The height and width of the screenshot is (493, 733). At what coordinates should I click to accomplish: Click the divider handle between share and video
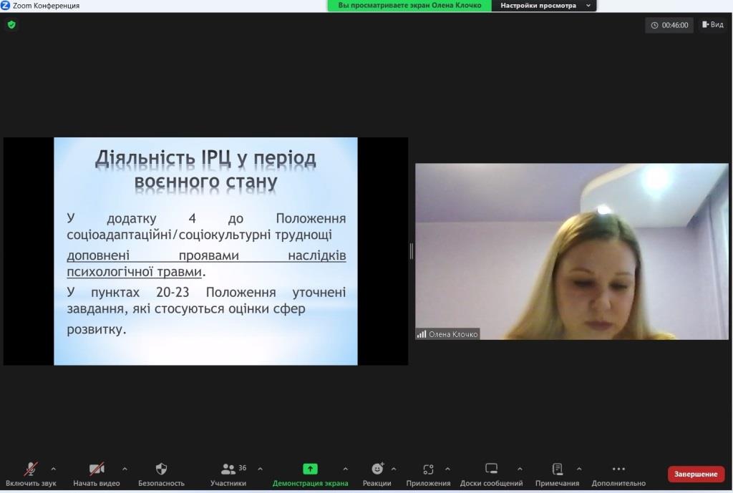[412, 251]
